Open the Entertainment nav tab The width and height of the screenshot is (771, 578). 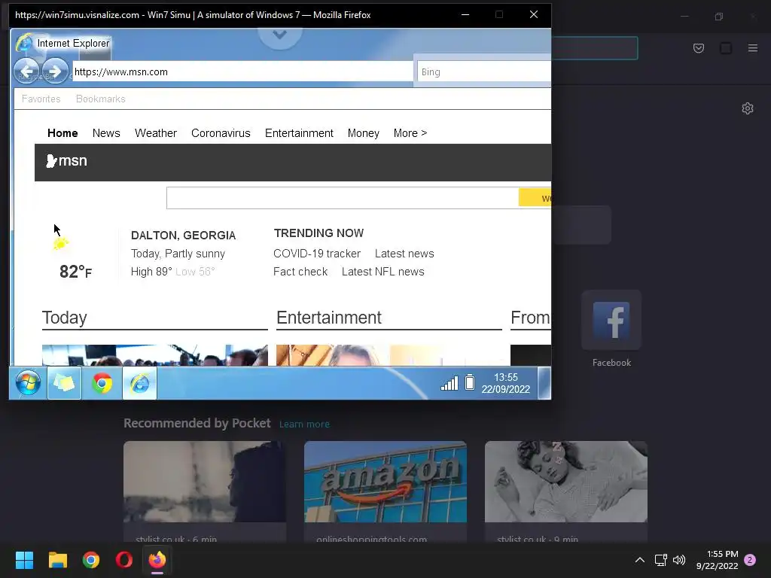point(299,133)
